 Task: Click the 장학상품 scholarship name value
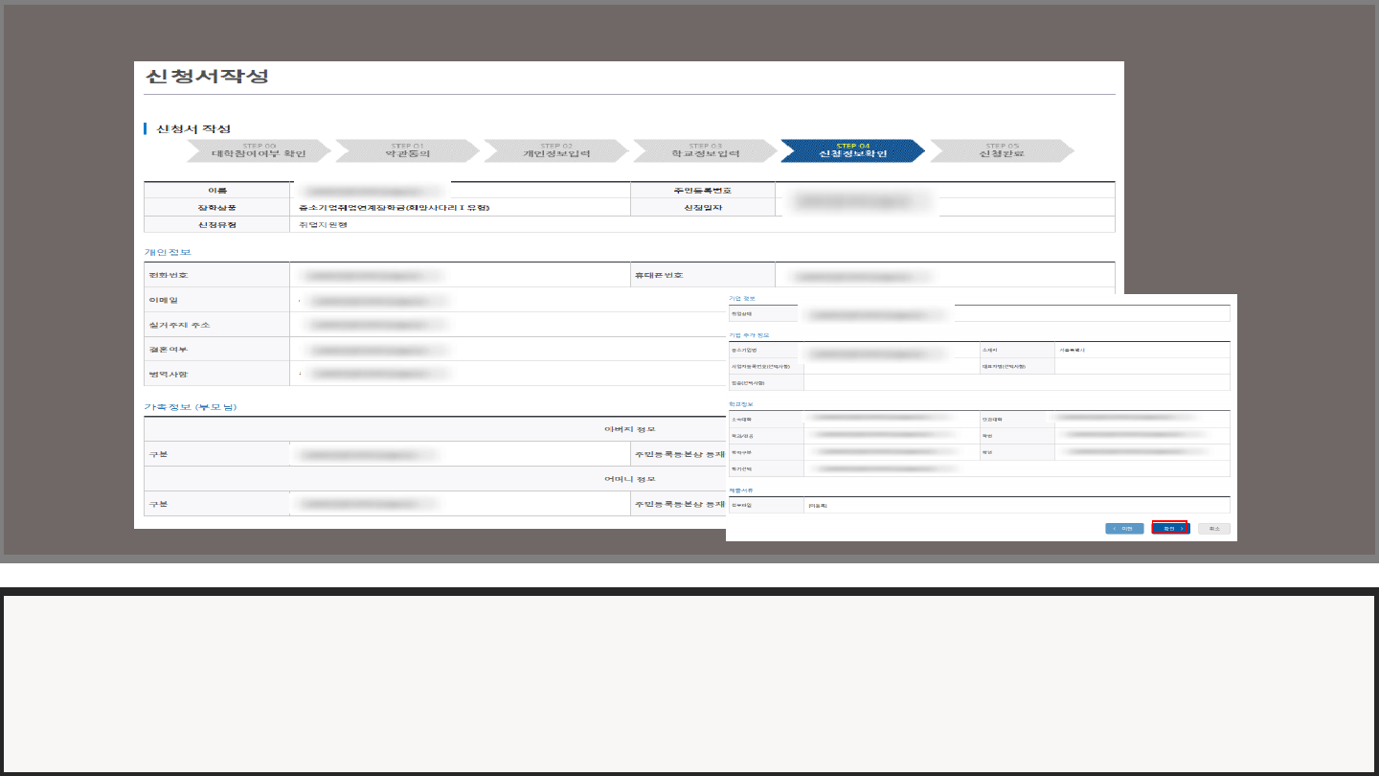[394, 207]
